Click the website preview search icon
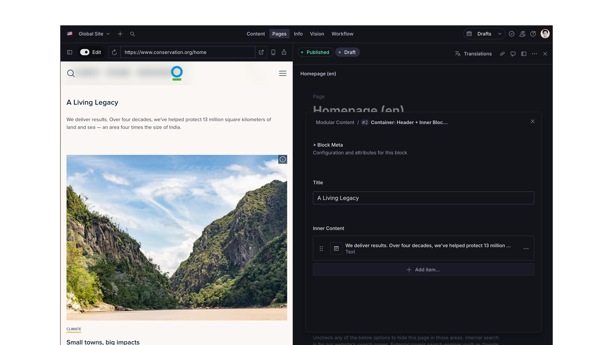 pos(71,73)
